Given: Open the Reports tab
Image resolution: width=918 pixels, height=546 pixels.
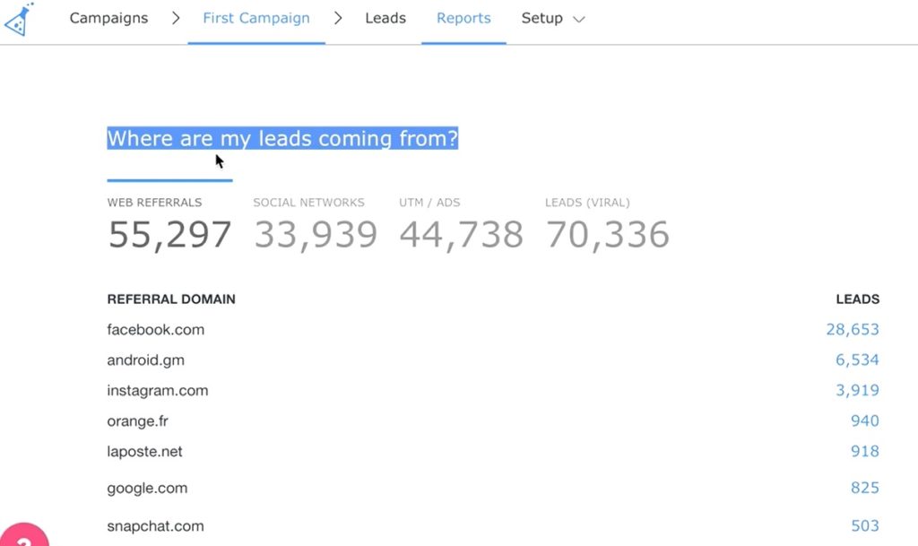Looking at the screenshot, I should (x=463, y=18).
